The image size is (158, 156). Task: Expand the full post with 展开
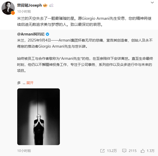30,83
